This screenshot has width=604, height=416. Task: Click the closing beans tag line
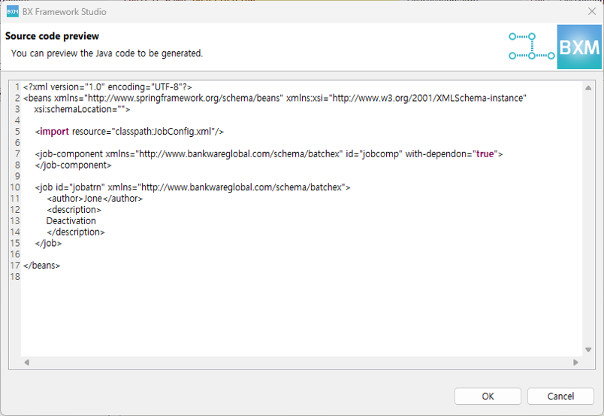(x=42, y=266)
